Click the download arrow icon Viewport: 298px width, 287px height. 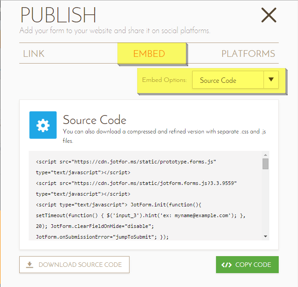pos(30,265)
